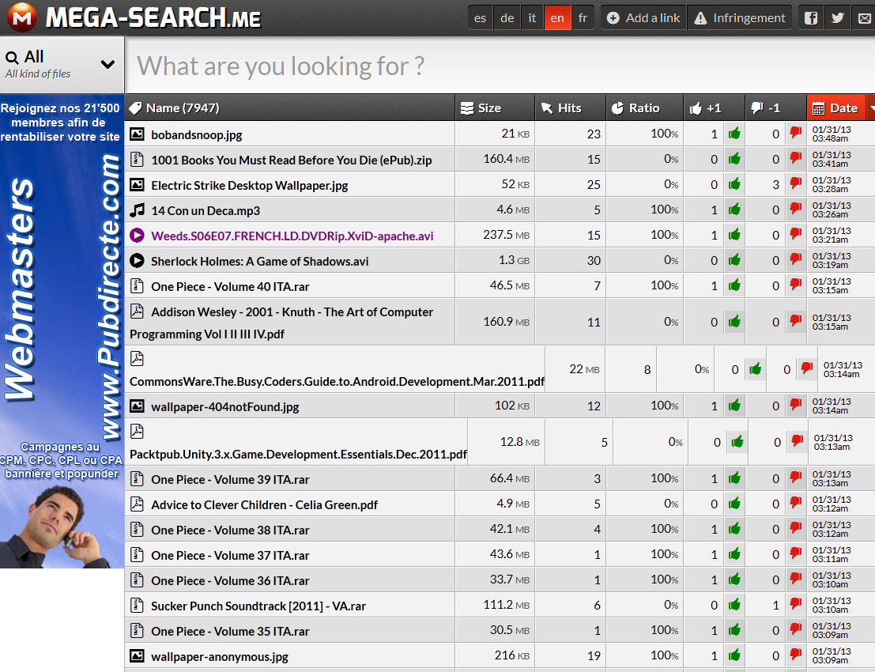Open Weeds.S06E07 French DVDRip link

[292, 236]
